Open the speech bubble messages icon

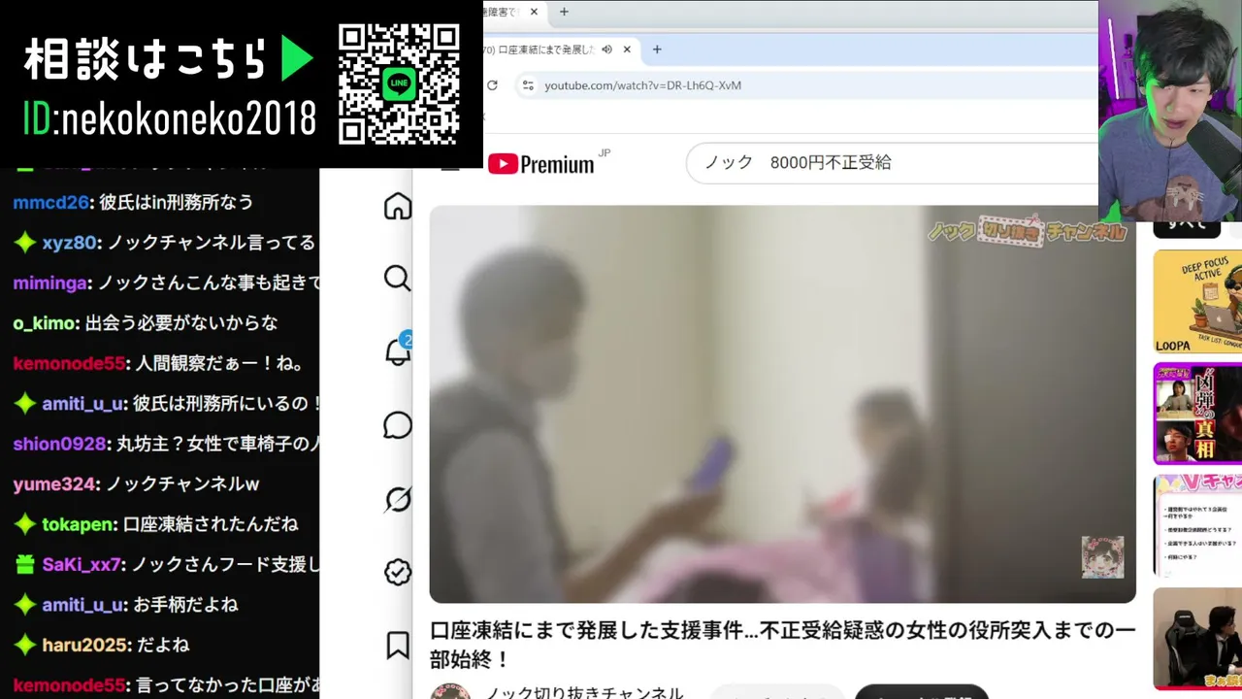(x=398, y=425)
